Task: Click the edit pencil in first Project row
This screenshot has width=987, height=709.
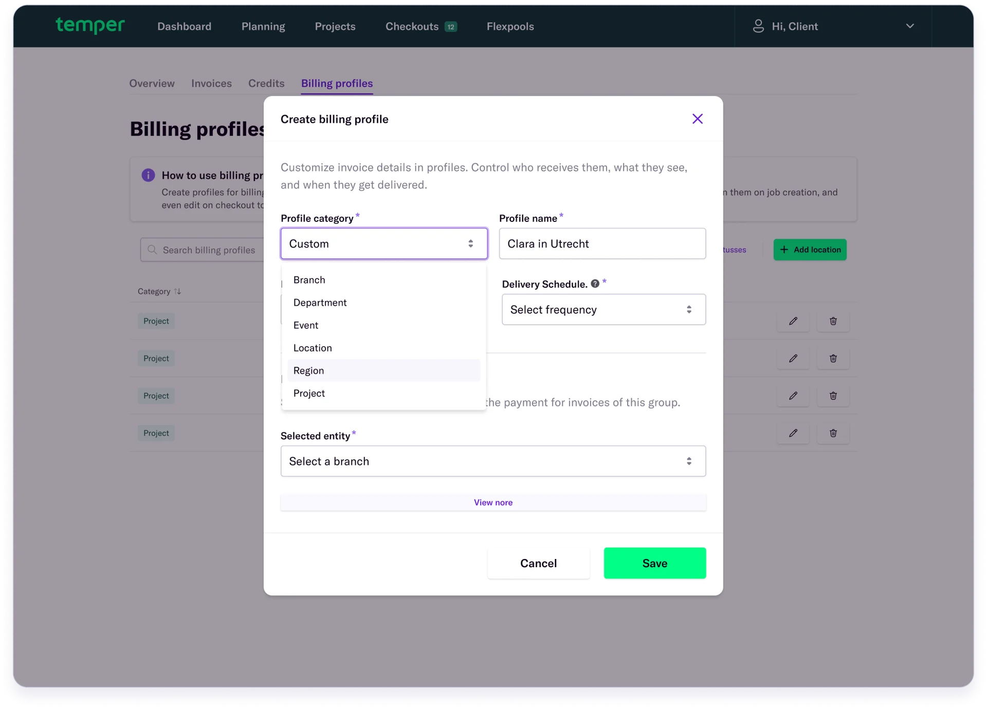Action: pos(793,321)
